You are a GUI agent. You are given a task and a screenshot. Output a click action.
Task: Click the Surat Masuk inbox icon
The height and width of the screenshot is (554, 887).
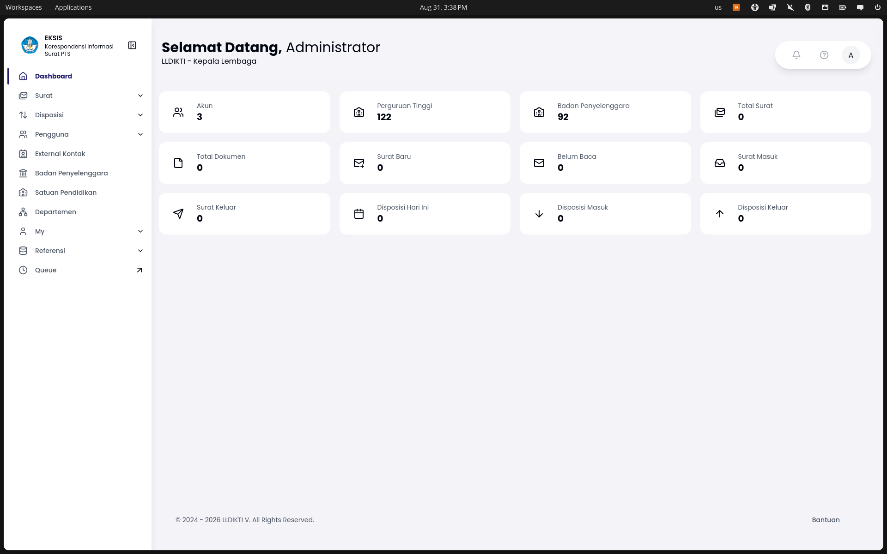click(x=720, y=163)
